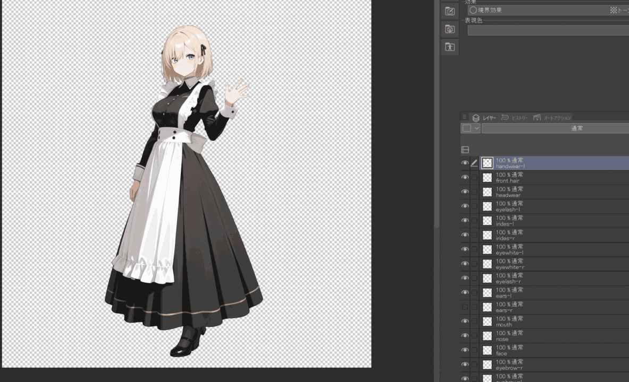Switch to the オートアクション tab
The image size is (629, 382).
(552, 118)
